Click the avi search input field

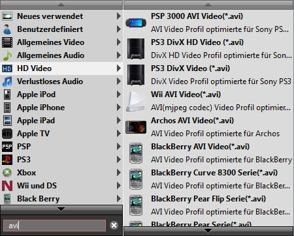[x=54, y=226]
